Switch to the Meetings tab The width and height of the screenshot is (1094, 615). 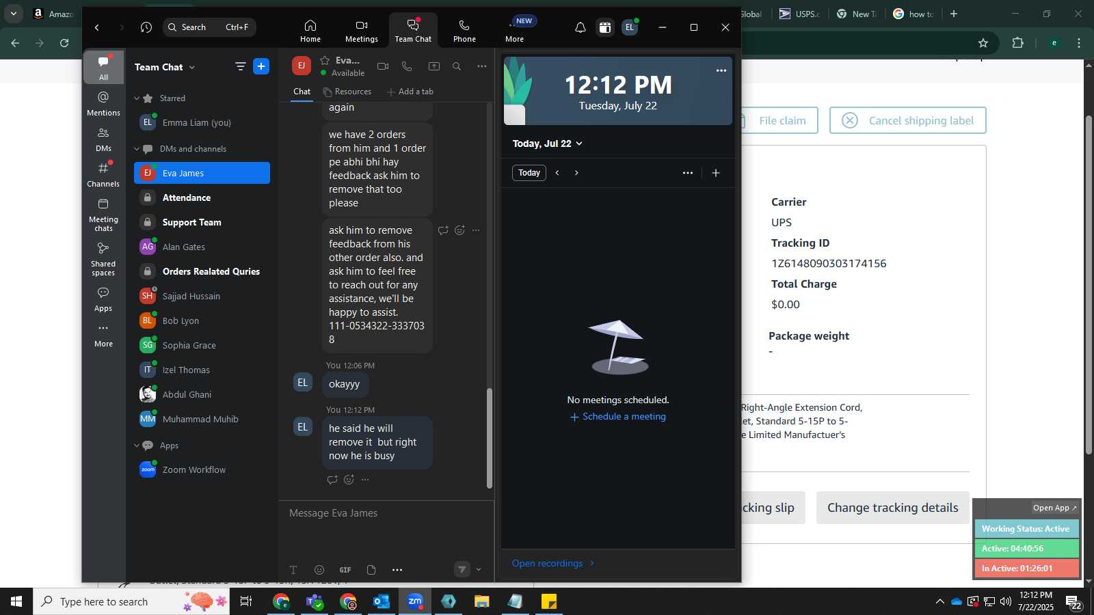(x=361, y=31)
